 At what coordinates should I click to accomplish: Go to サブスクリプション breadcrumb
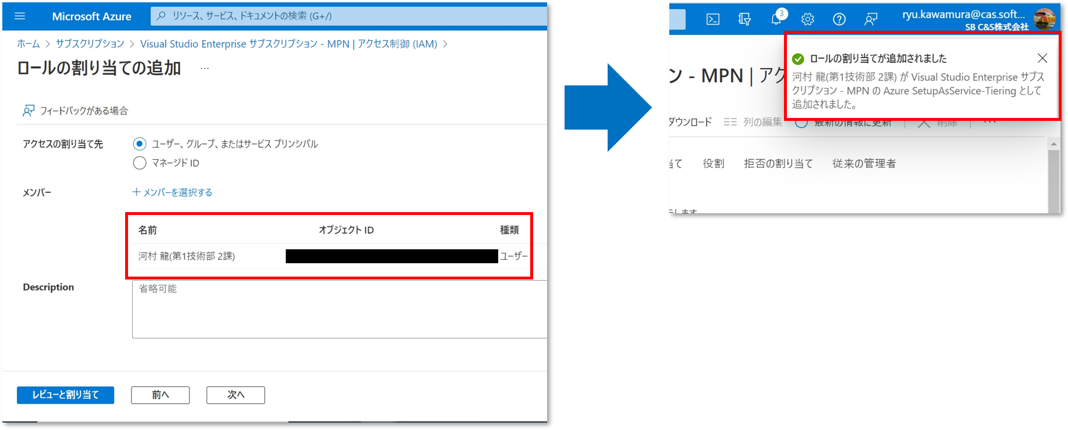[x=90, y=44]
